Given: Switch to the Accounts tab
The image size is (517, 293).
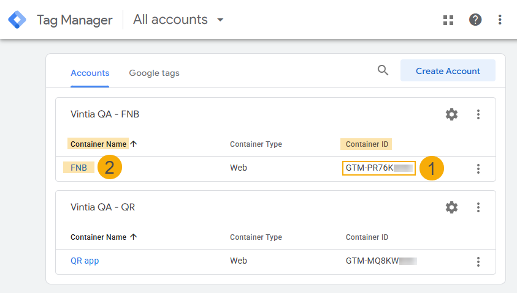Looking at the screenshot, I should (90, 73).
